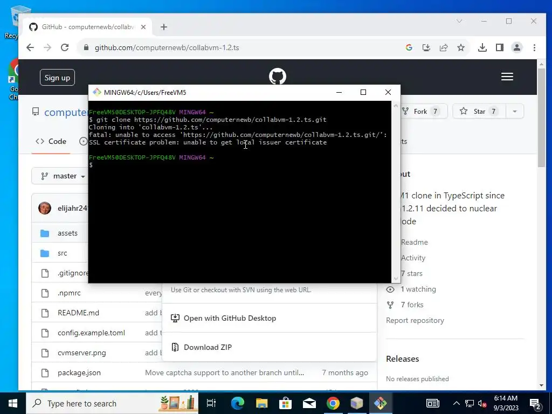Click the 1 watching link

tap(418, 289)
